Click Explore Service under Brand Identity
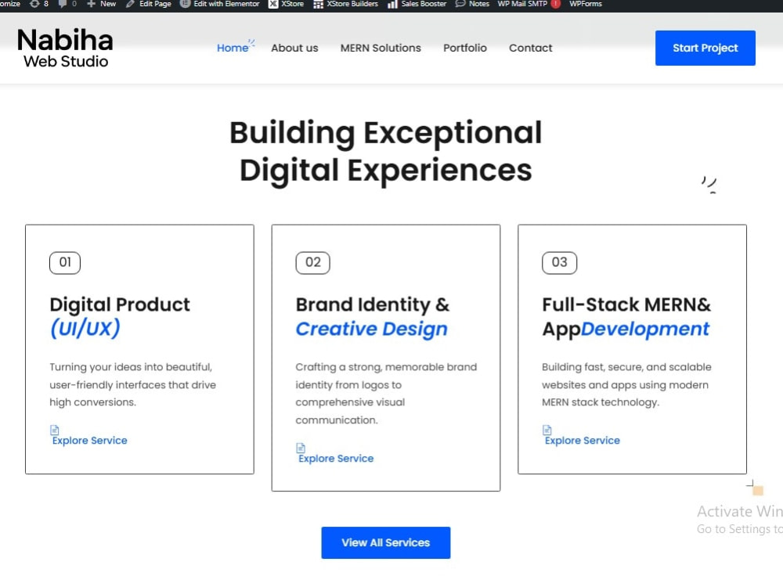783x587 pixels. pos(336,458)
